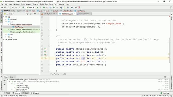Image resolution: width=173 pixels, height=97 pixels.
Task: Toggle the Build tool window button
Action: click(x=25, y=93)
